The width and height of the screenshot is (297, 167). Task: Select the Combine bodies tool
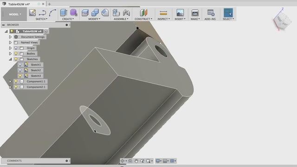(x=95, y=13)
